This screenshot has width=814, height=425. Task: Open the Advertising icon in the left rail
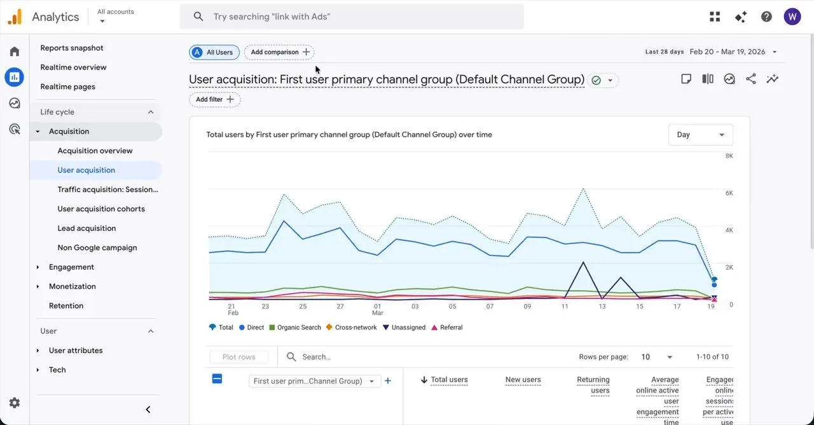pos(14,129)
